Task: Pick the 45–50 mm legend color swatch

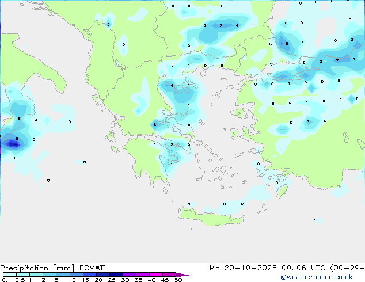Action: pos(169,275)
